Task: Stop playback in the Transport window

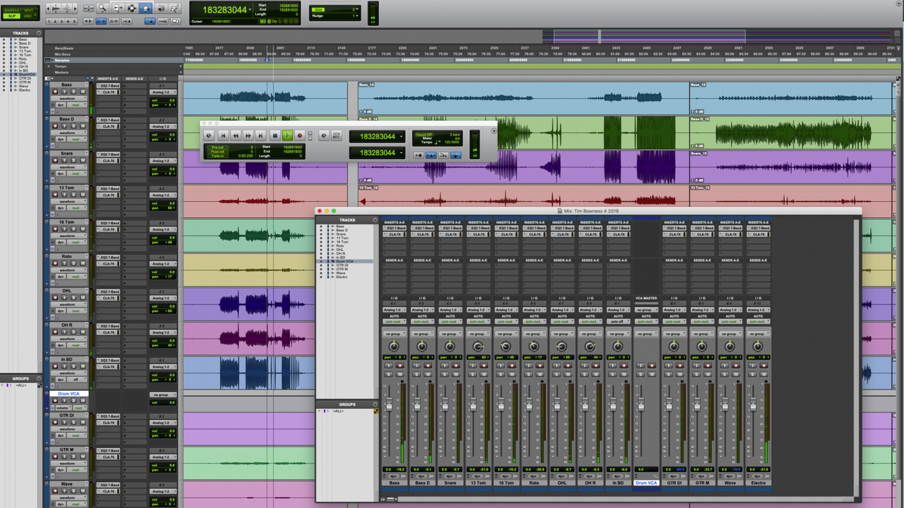Action: (x=274, y=136)
